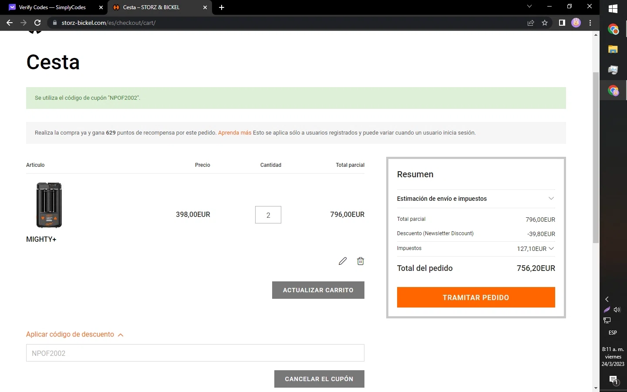
Task: Click the "Articulo" column header
Action: point(35,165)
